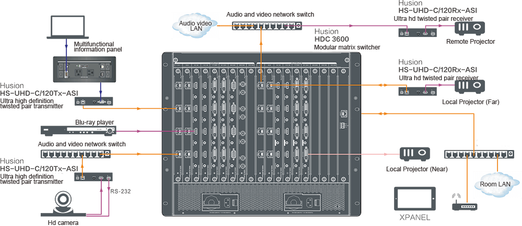Select the multifunctional information panel device
522x226 pixels.
(x=84, y=69)
